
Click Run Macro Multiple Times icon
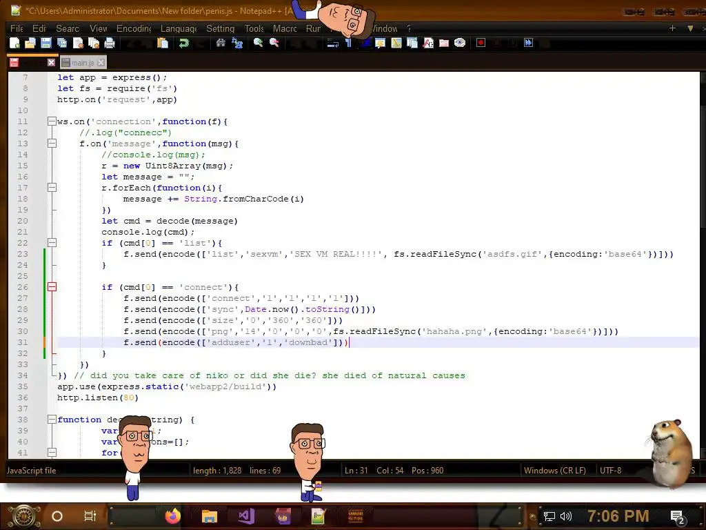529,43
